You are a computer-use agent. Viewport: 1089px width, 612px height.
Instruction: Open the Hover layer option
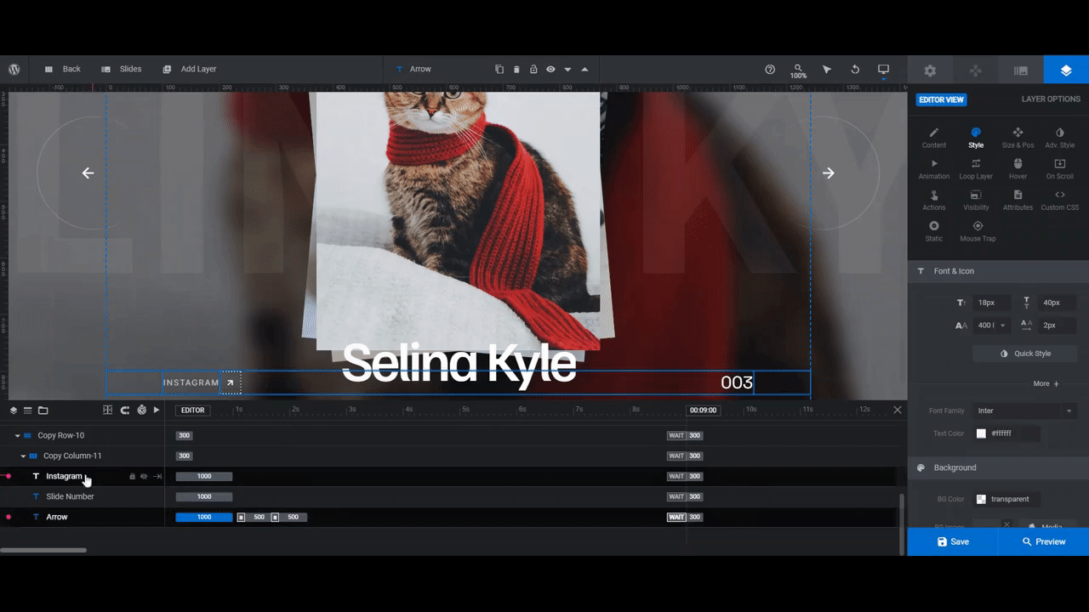(x=1018, y=169)
